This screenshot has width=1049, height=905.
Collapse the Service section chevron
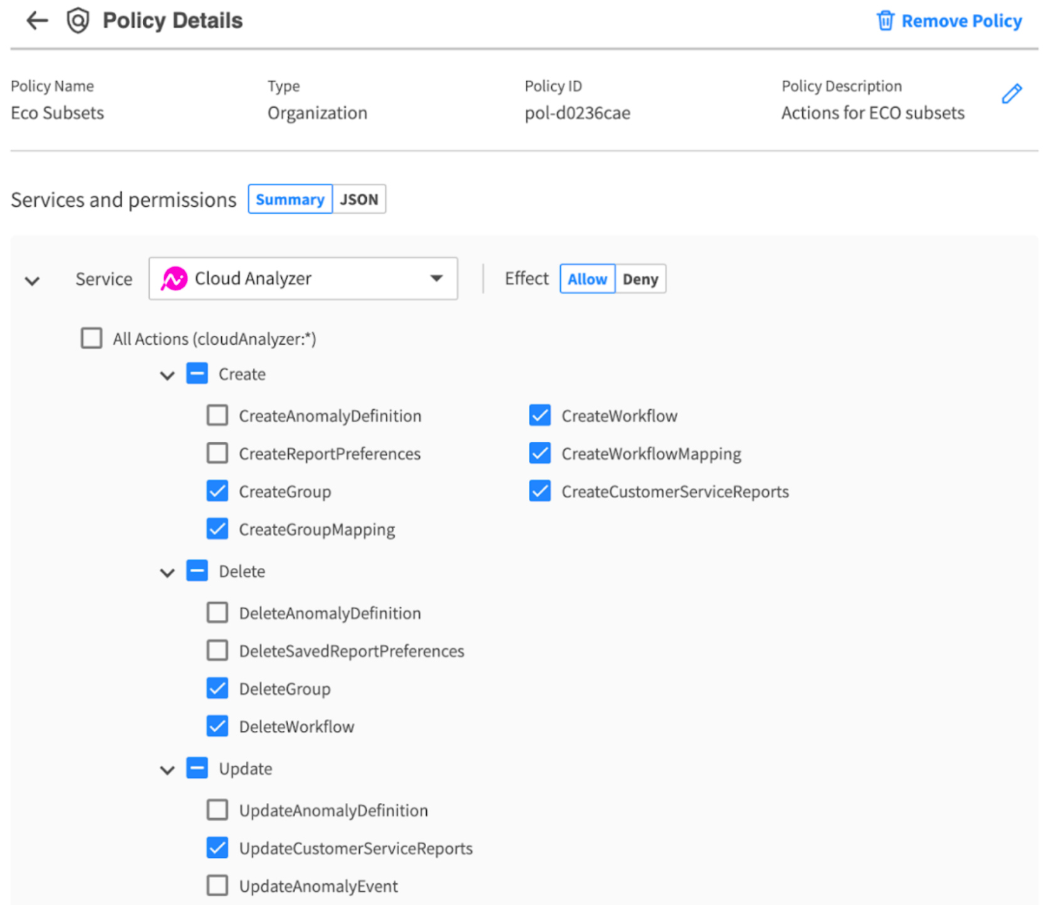(32, 281)
